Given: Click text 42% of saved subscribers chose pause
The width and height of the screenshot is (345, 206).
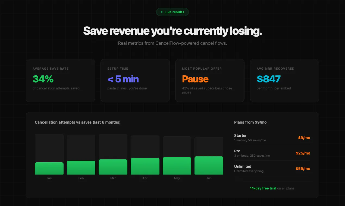Looking at the screenshot, I should pos(207,90).
